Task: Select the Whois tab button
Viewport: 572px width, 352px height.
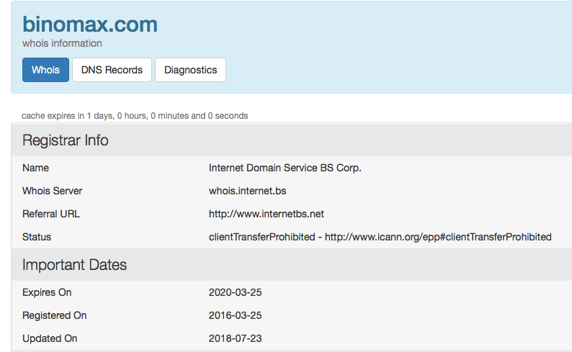Action: [45, 70]
